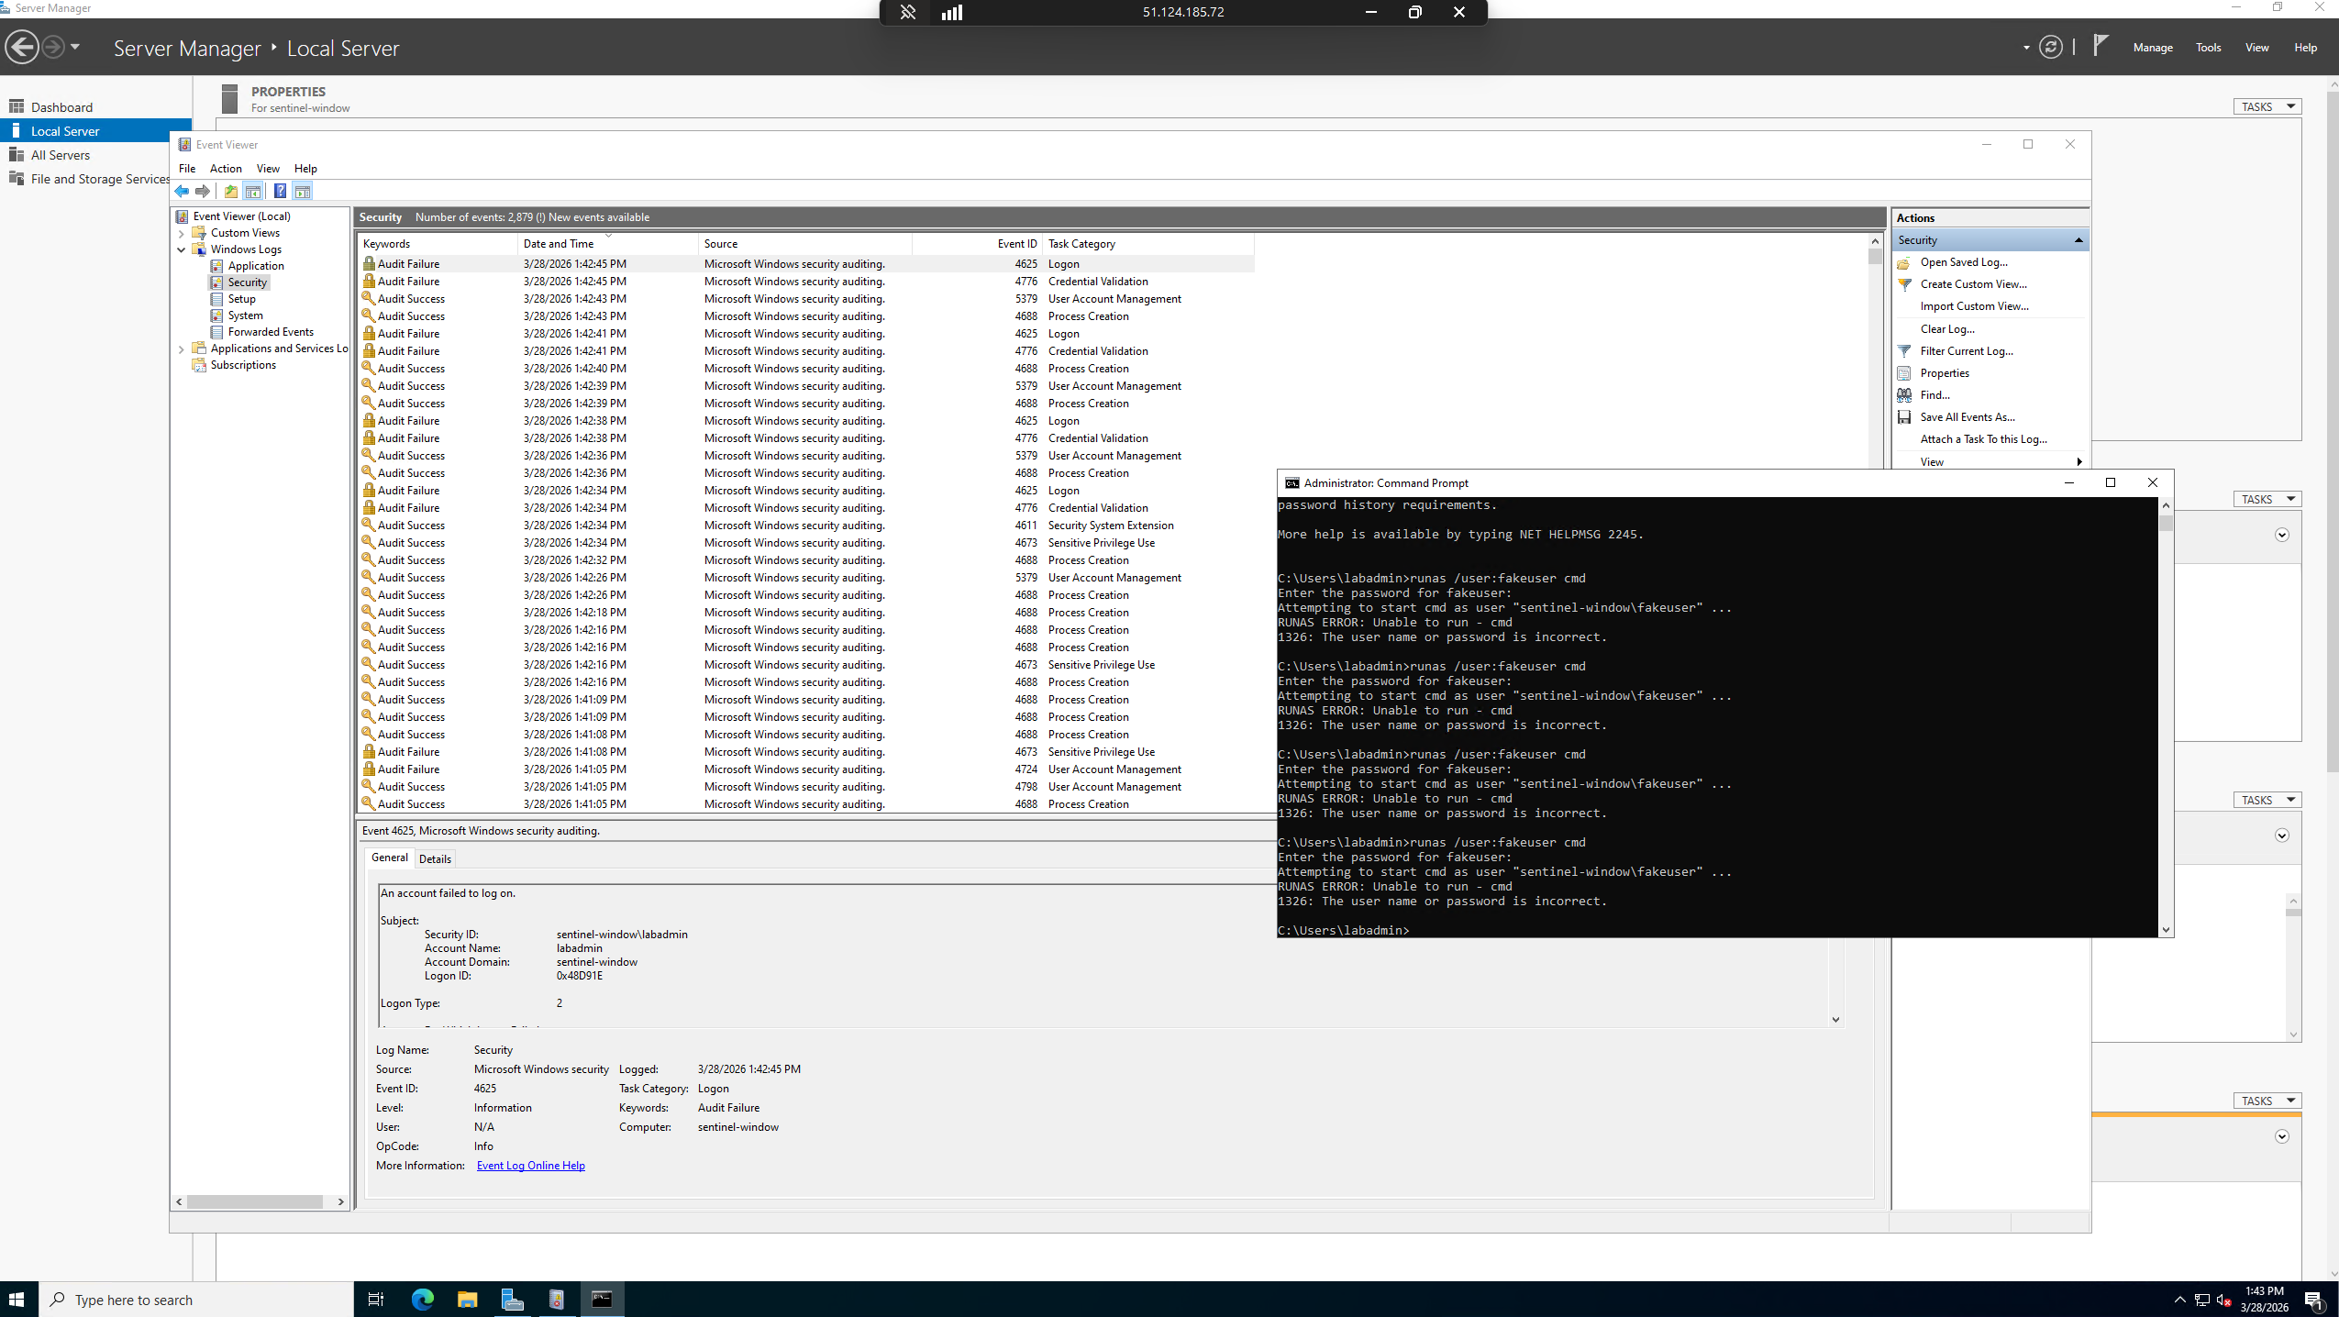Open the top TASKS dropdown
The width and height of the screenshot is (2339, 1317).
(x=2267, y=106)
